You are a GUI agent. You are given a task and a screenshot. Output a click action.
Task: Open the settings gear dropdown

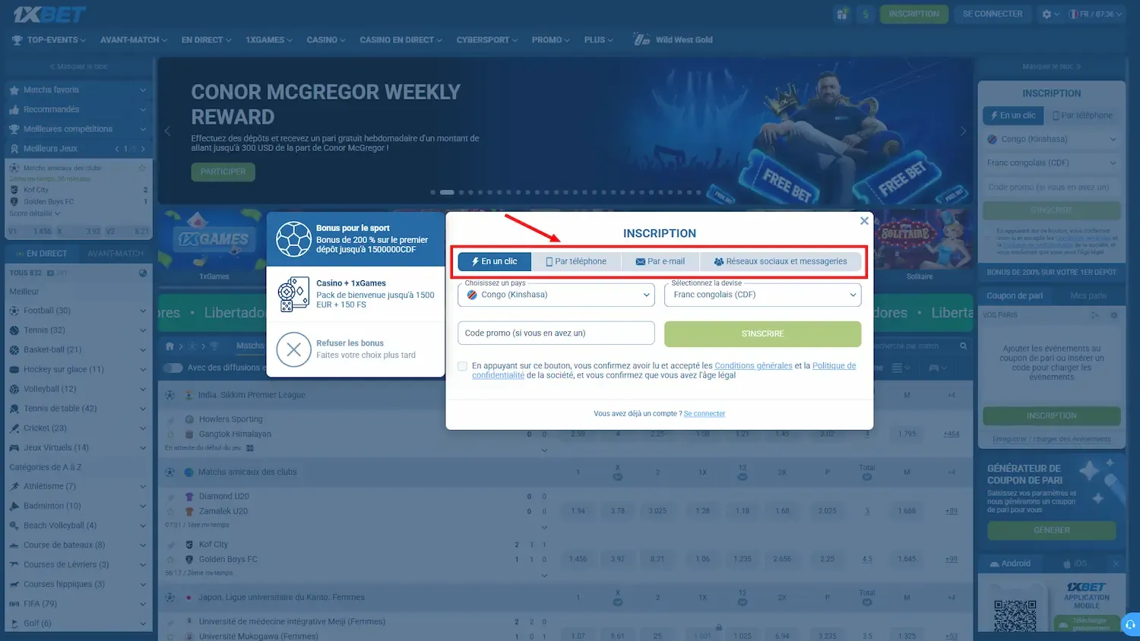(1051, 14)
